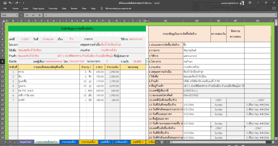The width and height of the screenshot is (278, 146).
Task: Click the New Sheet plus icon
Action: (162, 142)
